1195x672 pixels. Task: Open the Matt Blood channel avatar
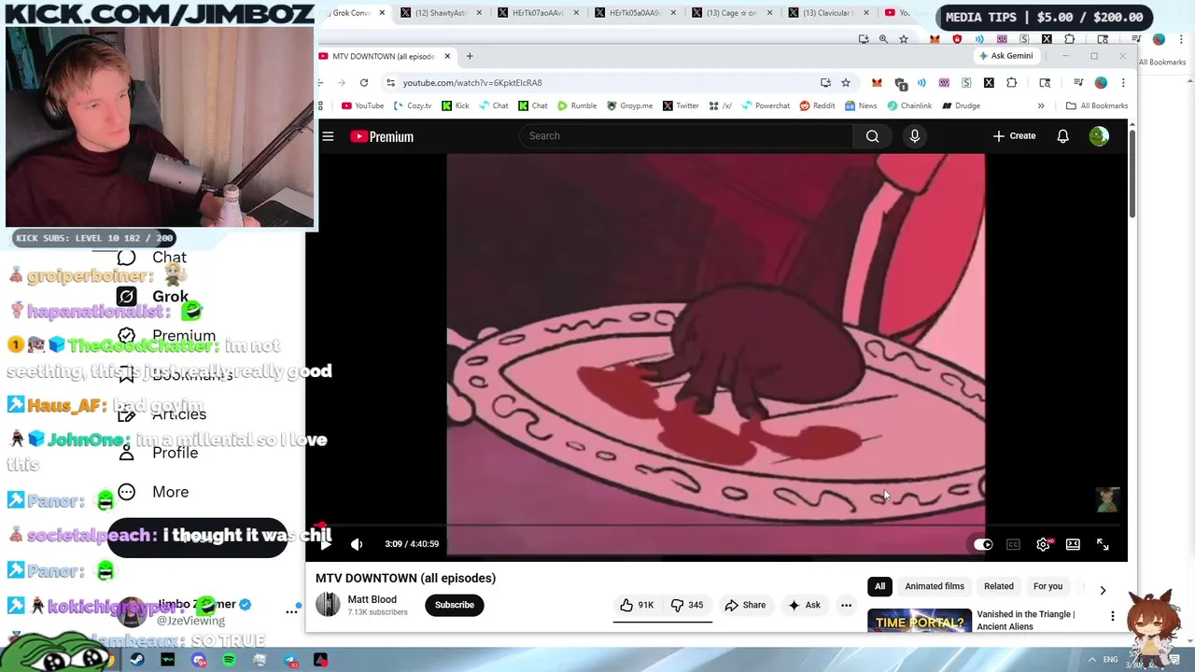pyautogui.click(x=328, y=605)
